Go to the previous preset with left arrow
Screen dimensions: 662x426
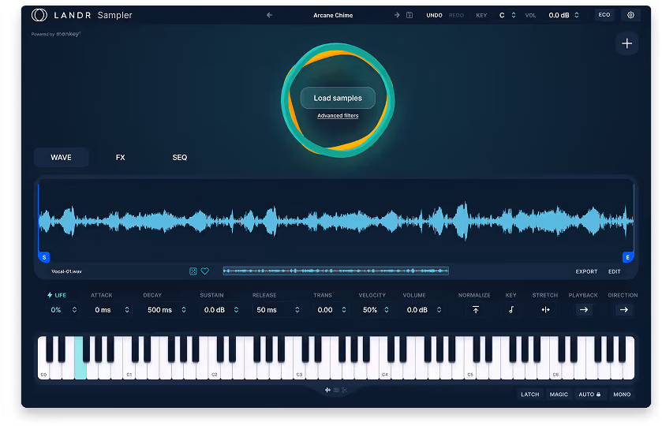coord(269,15)
